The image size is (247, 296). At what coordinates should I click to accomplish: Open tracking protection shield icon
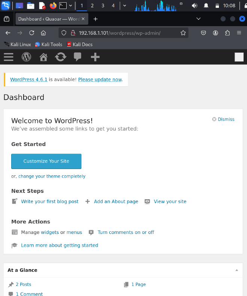click(x=64, y=33)
